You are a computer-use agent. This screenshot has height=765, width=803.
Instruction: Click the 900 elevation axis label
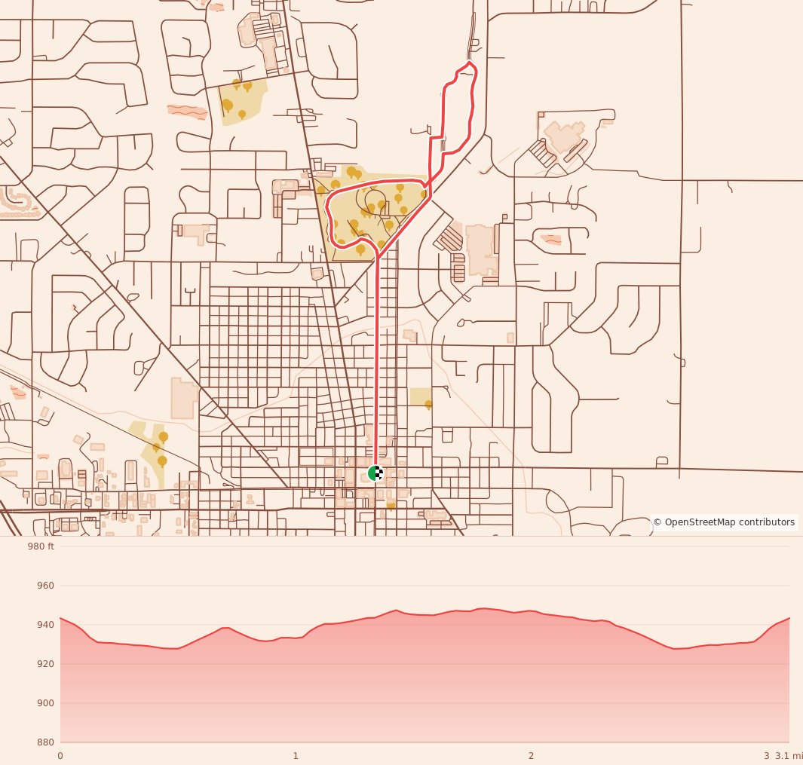[x=45, y=703]
